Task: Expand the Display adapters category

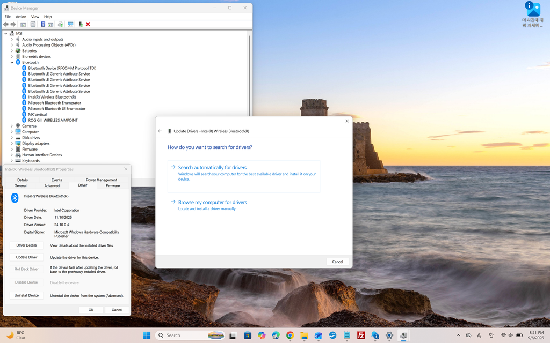Action: [12, 144]
